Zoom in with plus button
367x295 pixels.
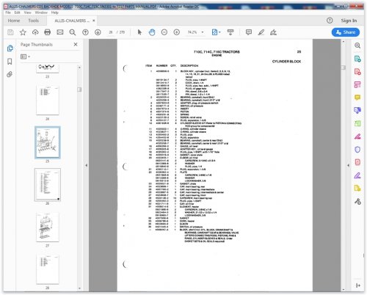click(x=177, y=32)
